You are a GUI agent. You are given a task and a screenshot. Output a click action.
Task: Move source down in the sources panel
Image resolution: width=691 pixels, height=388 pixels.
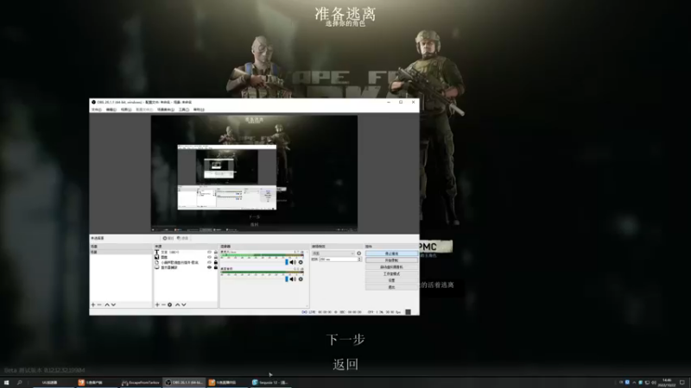184,304
